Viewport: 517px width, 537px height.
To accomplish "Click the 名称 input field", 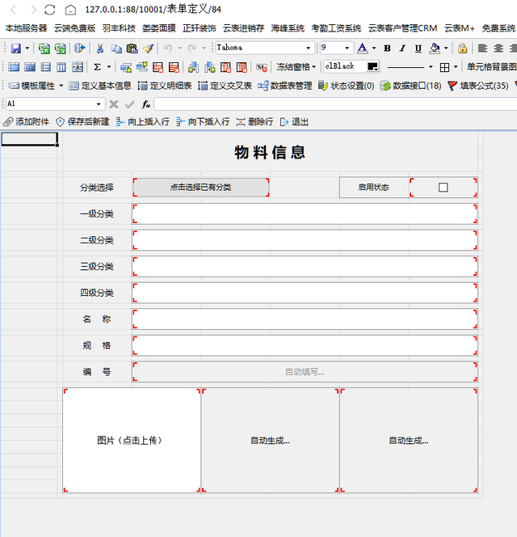I will tap(305, 319).
